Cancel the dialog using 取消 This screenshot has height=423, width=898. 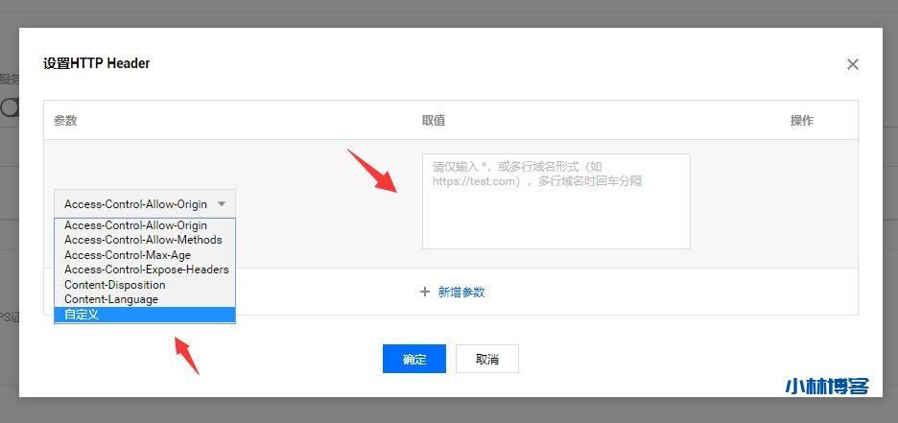tap(486, 359)
